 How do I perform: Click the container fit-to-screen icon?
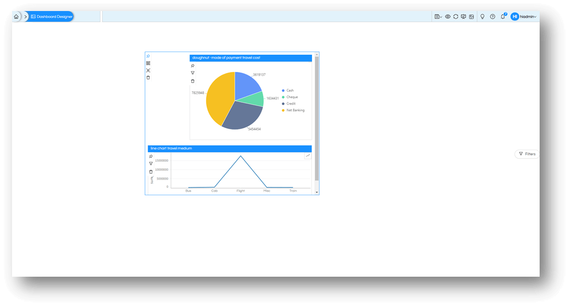click(148, 70)
